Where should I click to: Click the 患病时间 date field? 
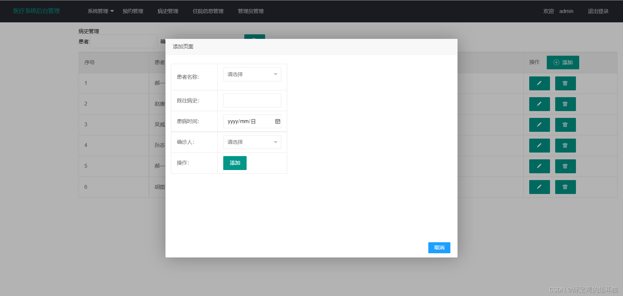click(x=252, y=121)
